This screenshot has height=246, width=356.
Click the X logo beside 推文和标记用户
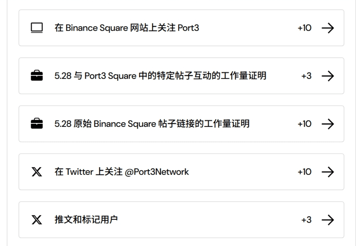tap(37, 220)
